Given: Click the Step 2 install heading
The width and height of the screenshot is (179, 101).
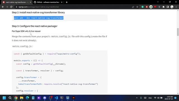Looking at the screenshot, I should click(38, 12).
